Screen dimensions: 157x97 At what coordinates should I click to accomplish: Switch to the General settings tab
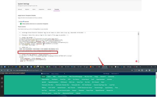[x=20, y=9]
